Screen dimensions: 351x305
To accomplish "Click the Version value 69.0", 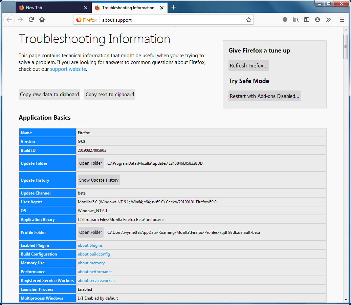I will (81, 142).
